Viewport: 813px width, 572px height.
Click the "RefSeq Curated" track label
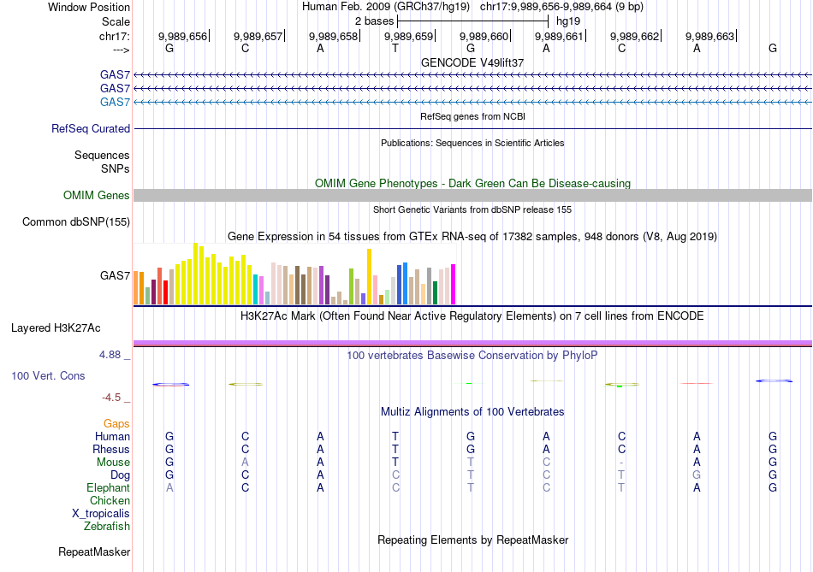(x=90, y=128)
